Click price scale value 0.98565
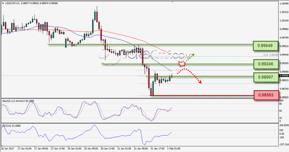This screenshot has width=289, height=152. point(284,97)
